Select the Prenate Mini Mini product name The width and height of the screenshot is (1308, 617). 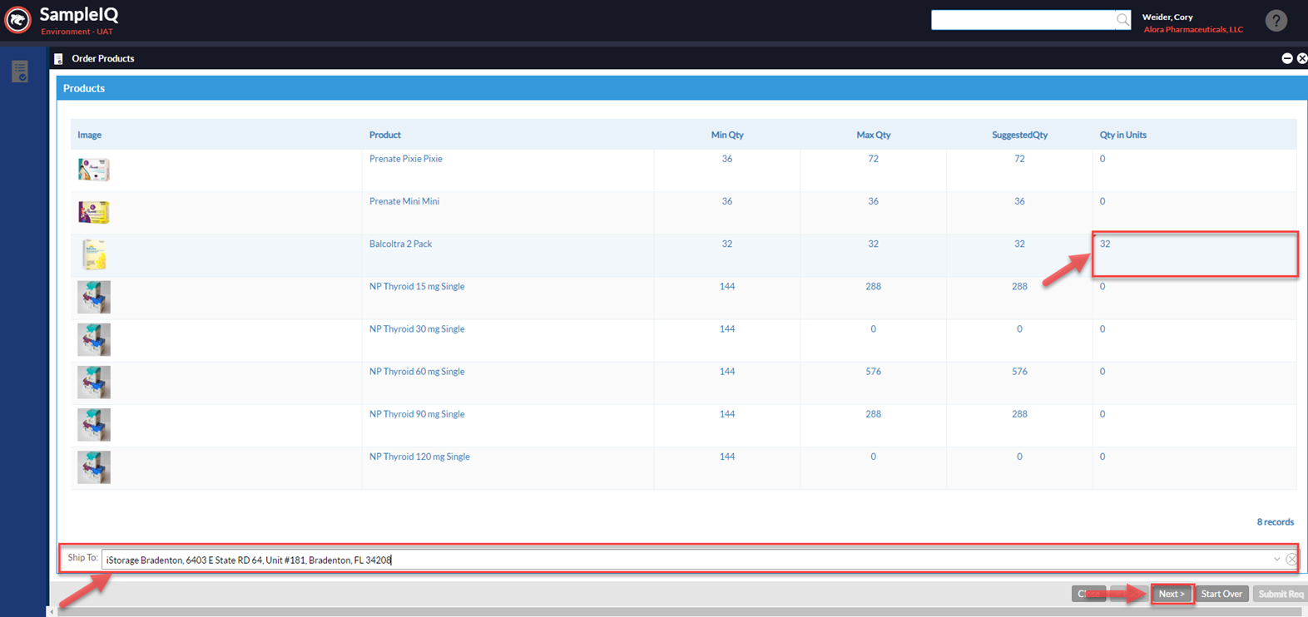(404, 201)
